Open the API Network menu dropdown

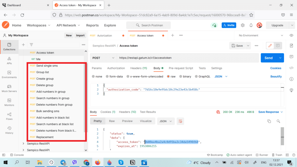(68, 25)
